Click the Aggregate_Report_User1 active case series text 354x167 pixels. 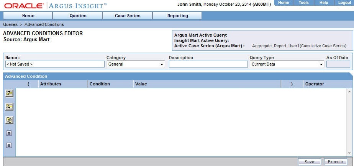tap(299, 46)
